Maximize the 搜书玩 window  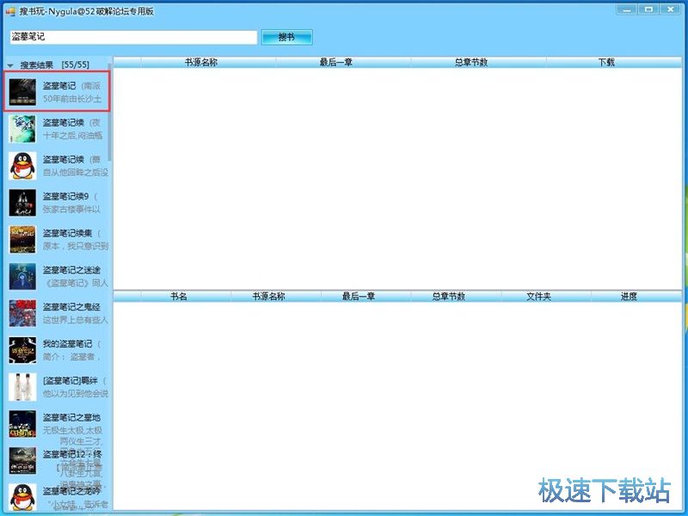coord(648,9)
